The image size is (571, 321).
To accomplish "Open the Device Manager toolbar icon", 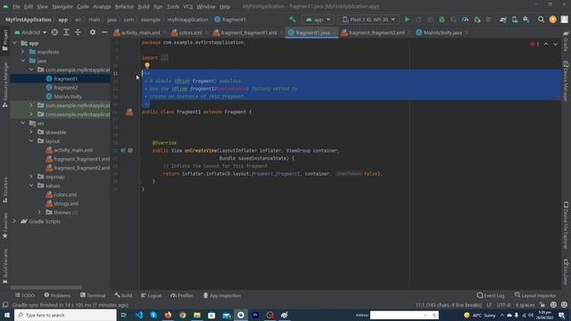I will tap(515, 20).
